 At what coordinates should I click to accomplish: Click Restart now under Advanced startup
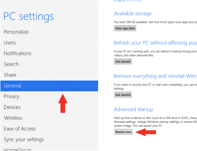(x=123, y=132)
